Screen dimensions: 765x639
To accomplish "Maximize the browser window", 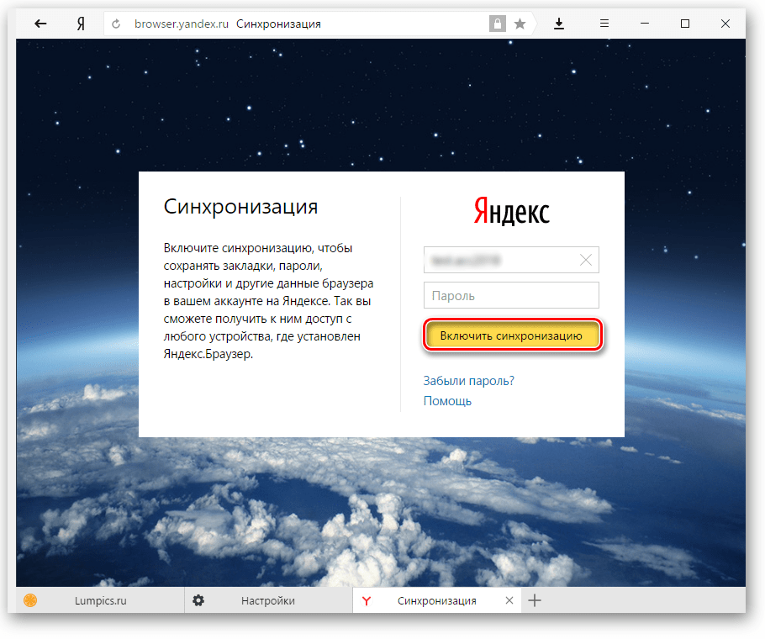I will (685, 24).
